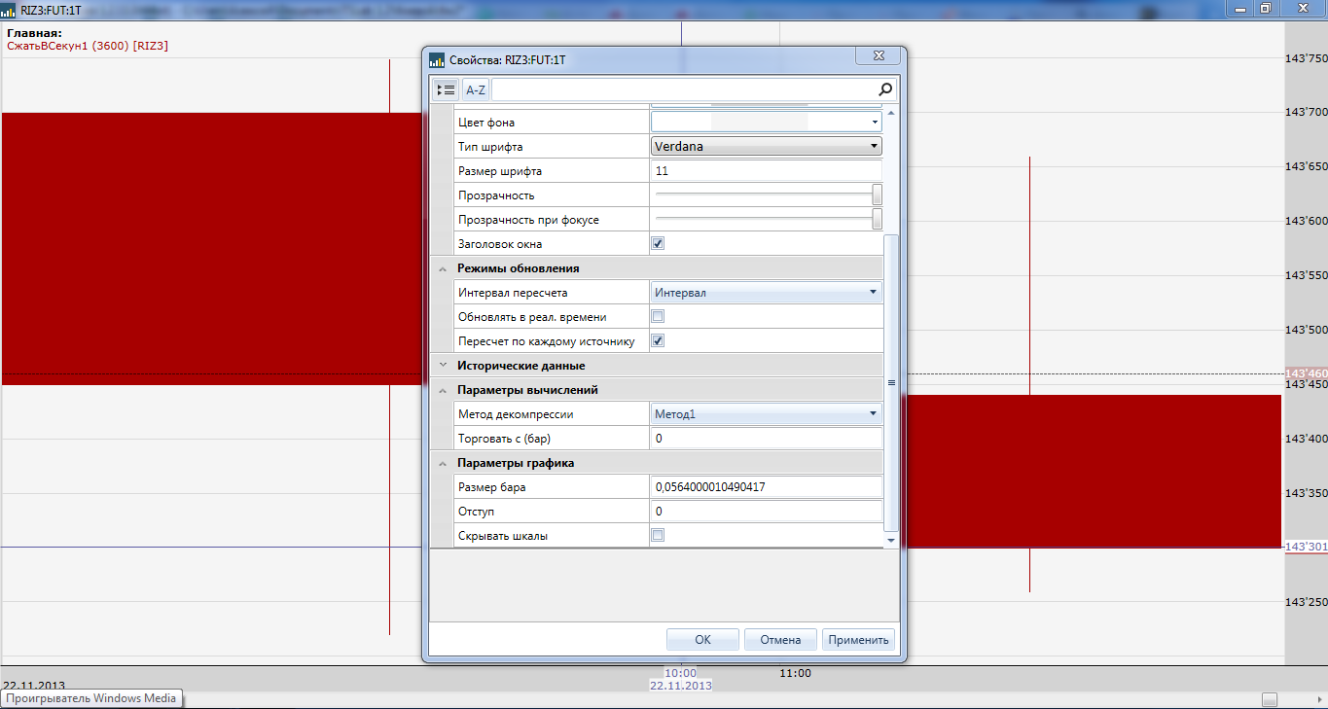Image resolution: width=1328 pixels, height=709 pixels.
Task: Check the Скрывать шкалы checkbox
Action: point(658,535)
